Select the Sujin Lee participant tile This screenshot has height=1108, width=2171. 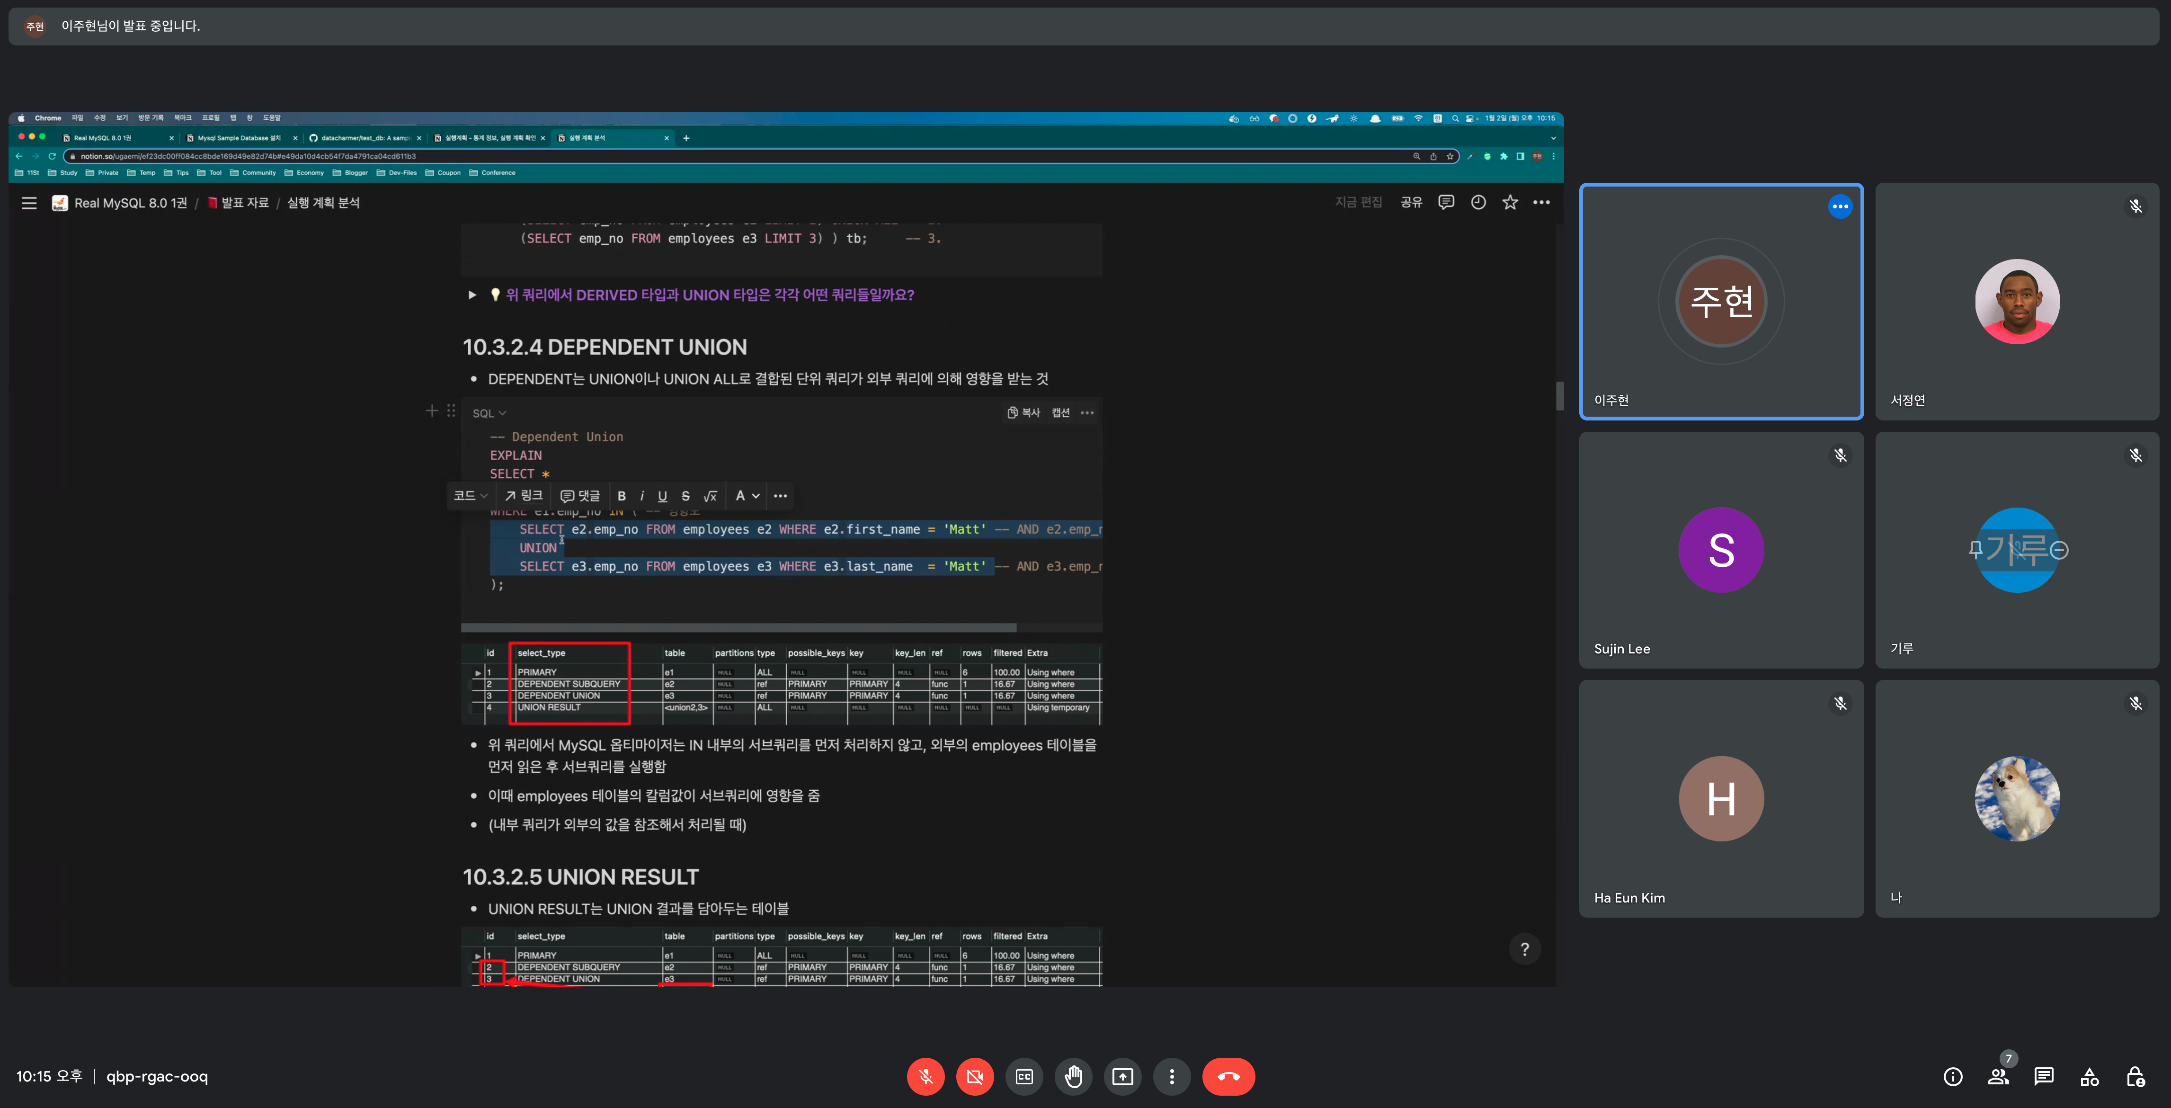(1721, 550)
